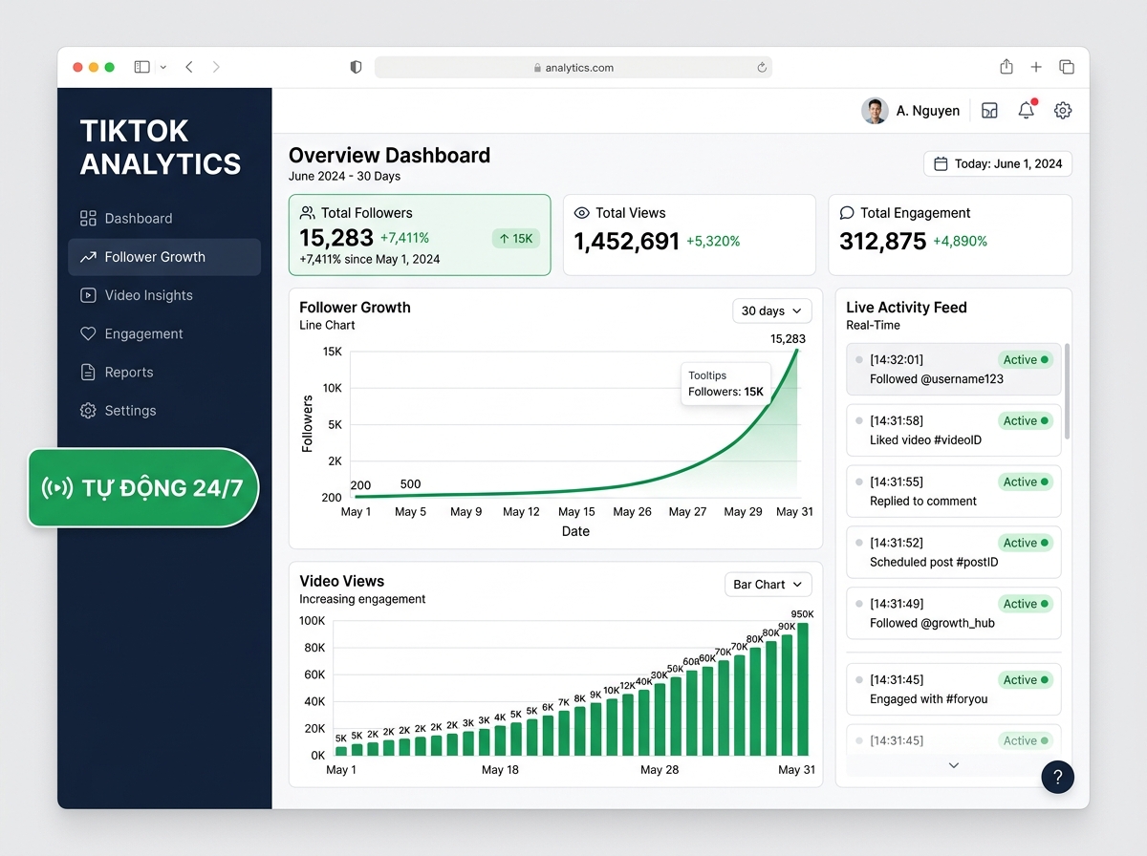Viewport: 1147px width, 856px height.
Task: Open the Followed @username123 feed entry
Action: pos(954,369)
